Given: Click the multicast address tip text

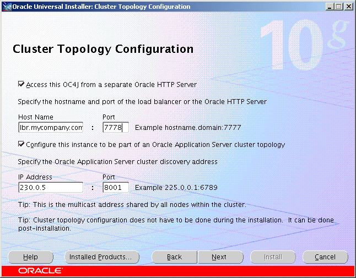Looking at the screenshot, I should pyautogui.click(x=132, y=205).
